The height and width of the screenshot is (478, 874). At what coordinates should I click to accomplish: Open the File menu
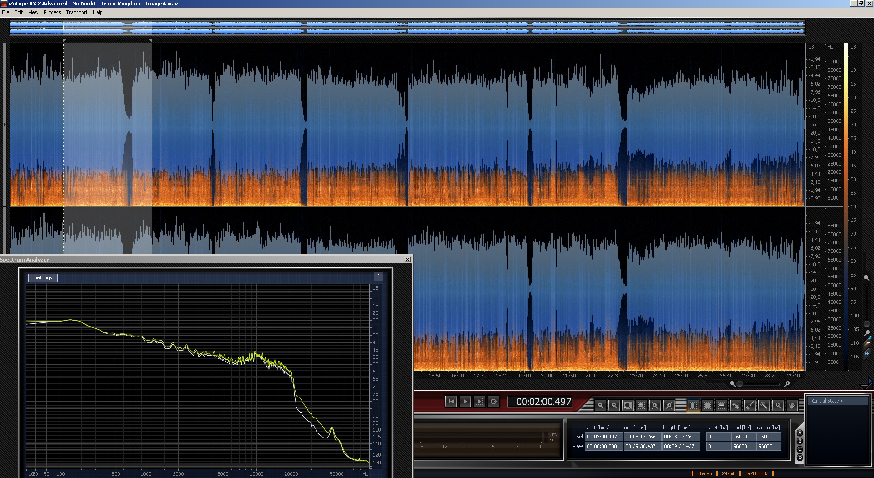click(5, 12)
